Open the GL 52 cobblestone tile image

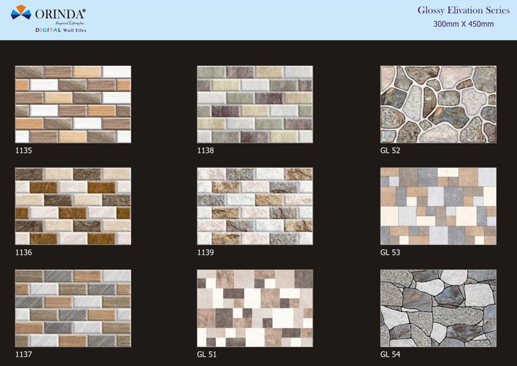[438, 104]
